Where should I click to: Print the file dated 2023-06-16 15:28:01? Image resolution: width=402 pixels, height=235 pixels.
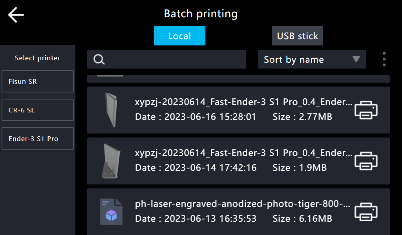pos(366,110)
